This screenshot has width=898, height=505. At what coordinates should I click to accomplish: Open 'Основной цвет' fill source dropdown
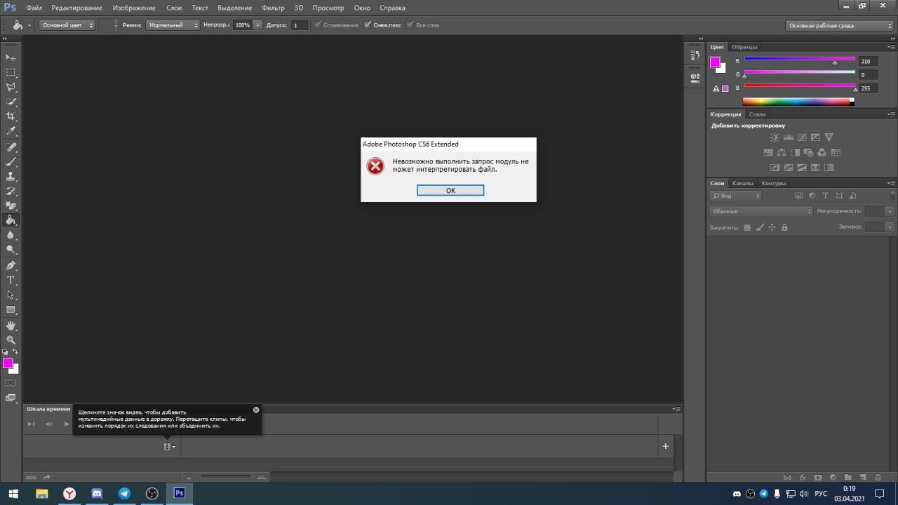(x=67, y=25)
